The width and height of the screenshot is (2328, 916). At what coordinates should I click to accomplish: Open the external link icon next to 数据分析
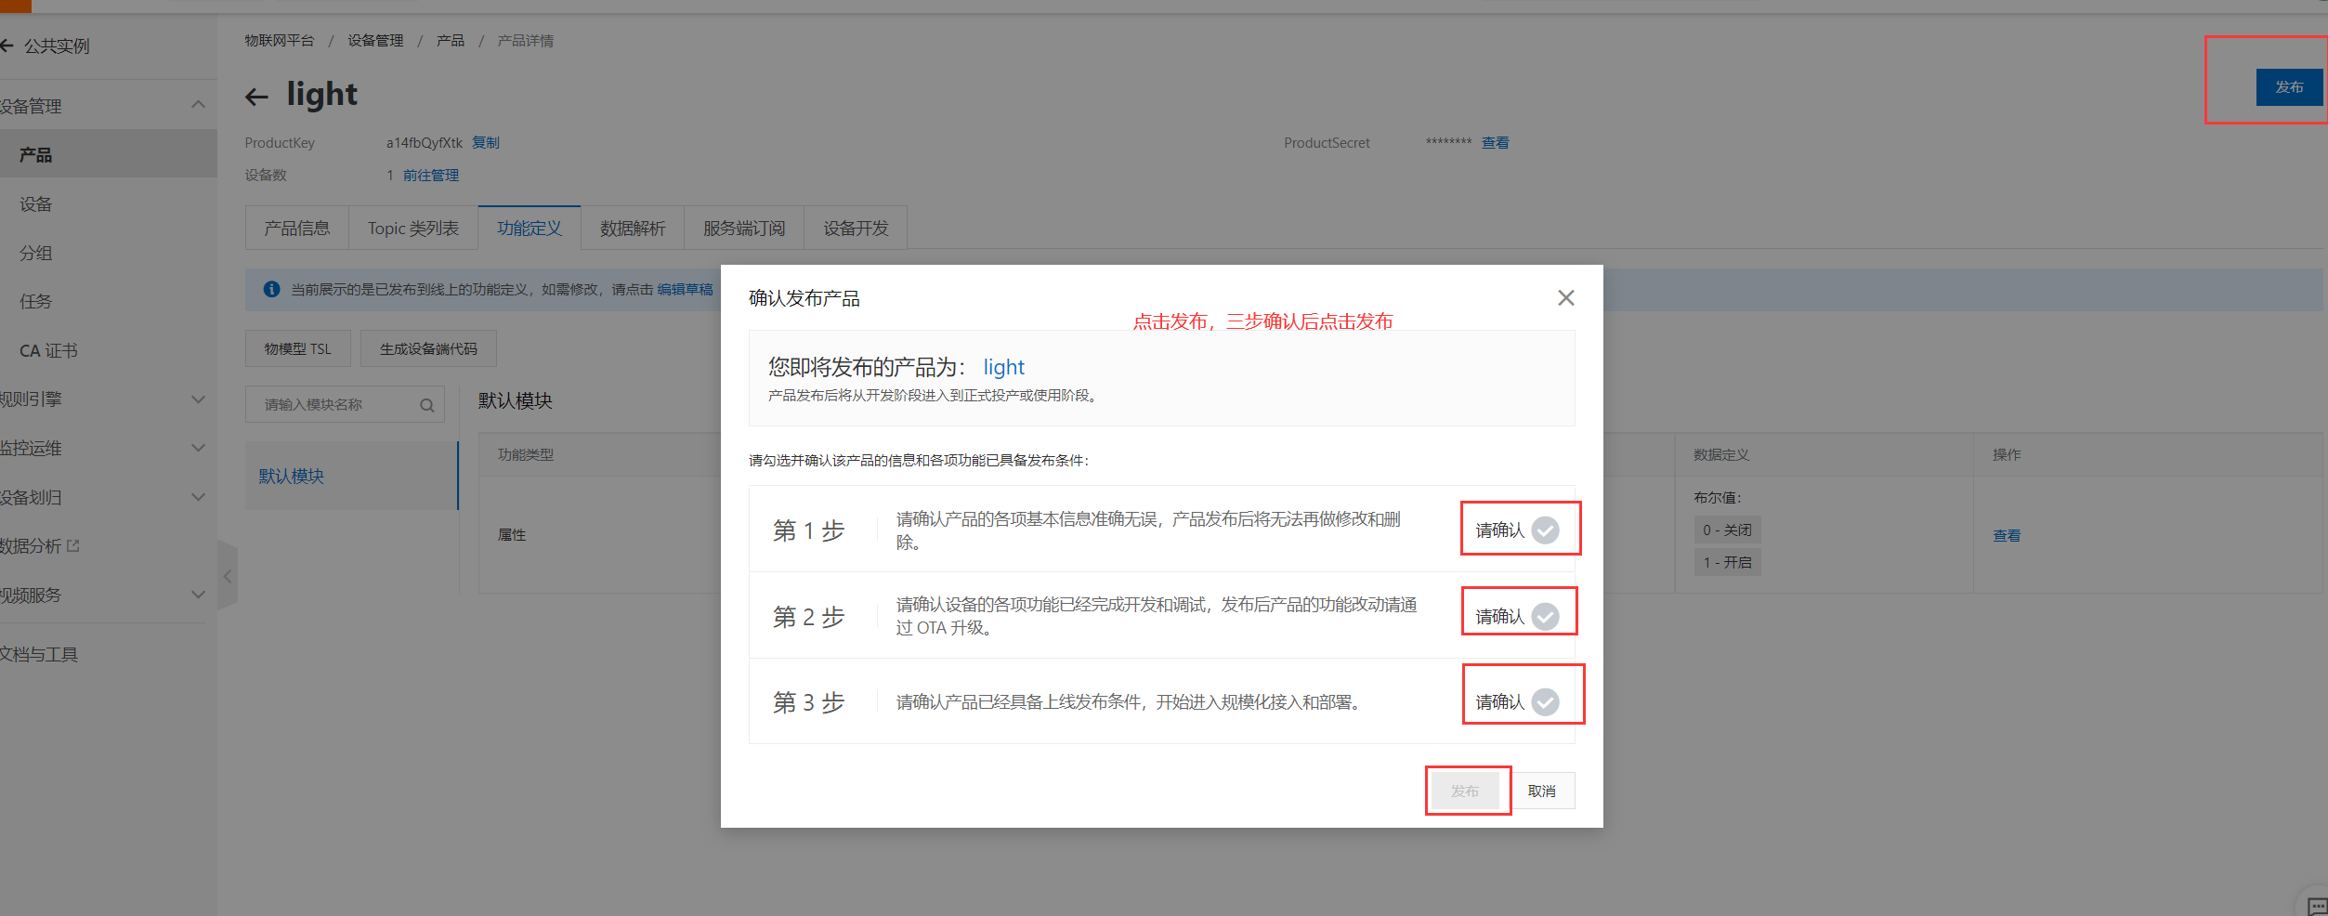[74, 546]
